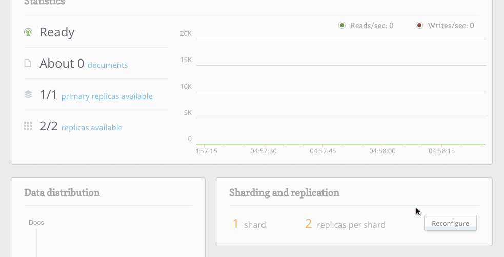Follow the primary replicas available link
Image resolution: width=504 pixels, height=257 pixels.
107,96
